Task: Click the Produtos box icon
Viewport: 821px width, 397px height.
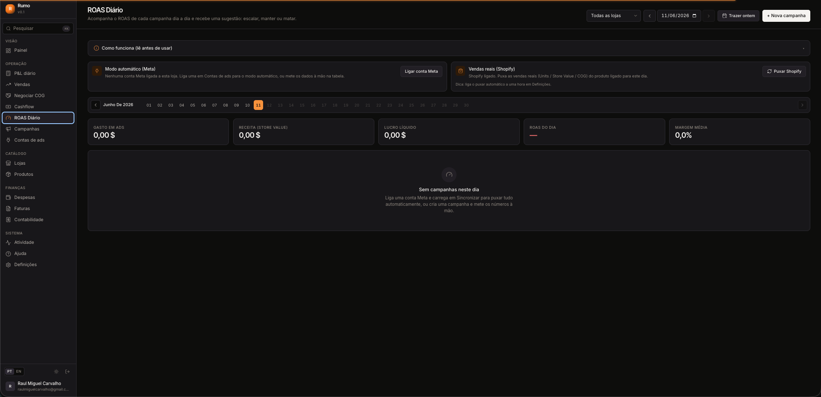Action: (x=8, y=175)
